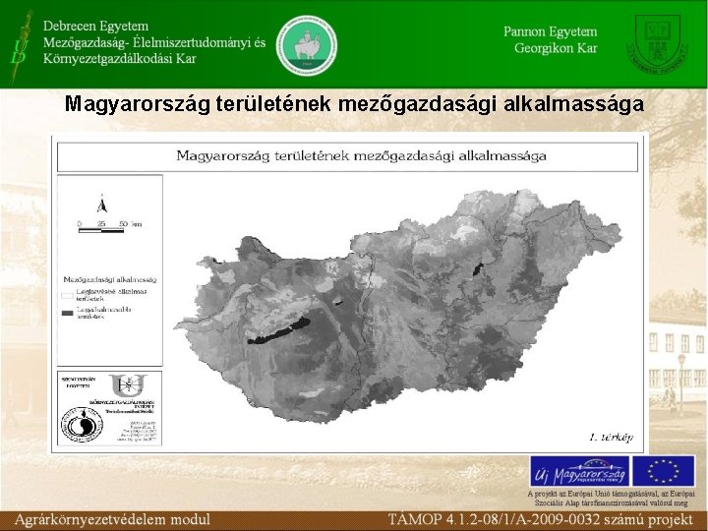
Task: Click the Szent István Egyetem U logo
Action: 128,385
